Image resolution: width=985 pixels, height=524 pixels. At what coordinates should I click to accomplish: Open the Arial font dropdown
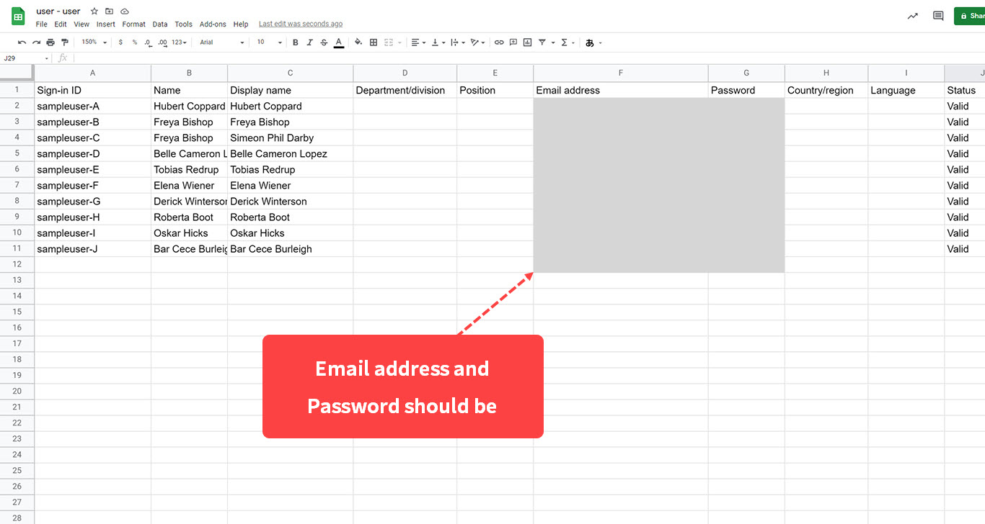click(x=222, y=42)
